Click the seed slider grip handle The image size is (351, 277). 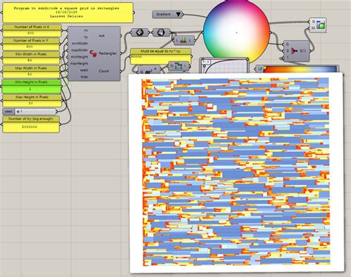pyautogui.click(x=18, y=112)
